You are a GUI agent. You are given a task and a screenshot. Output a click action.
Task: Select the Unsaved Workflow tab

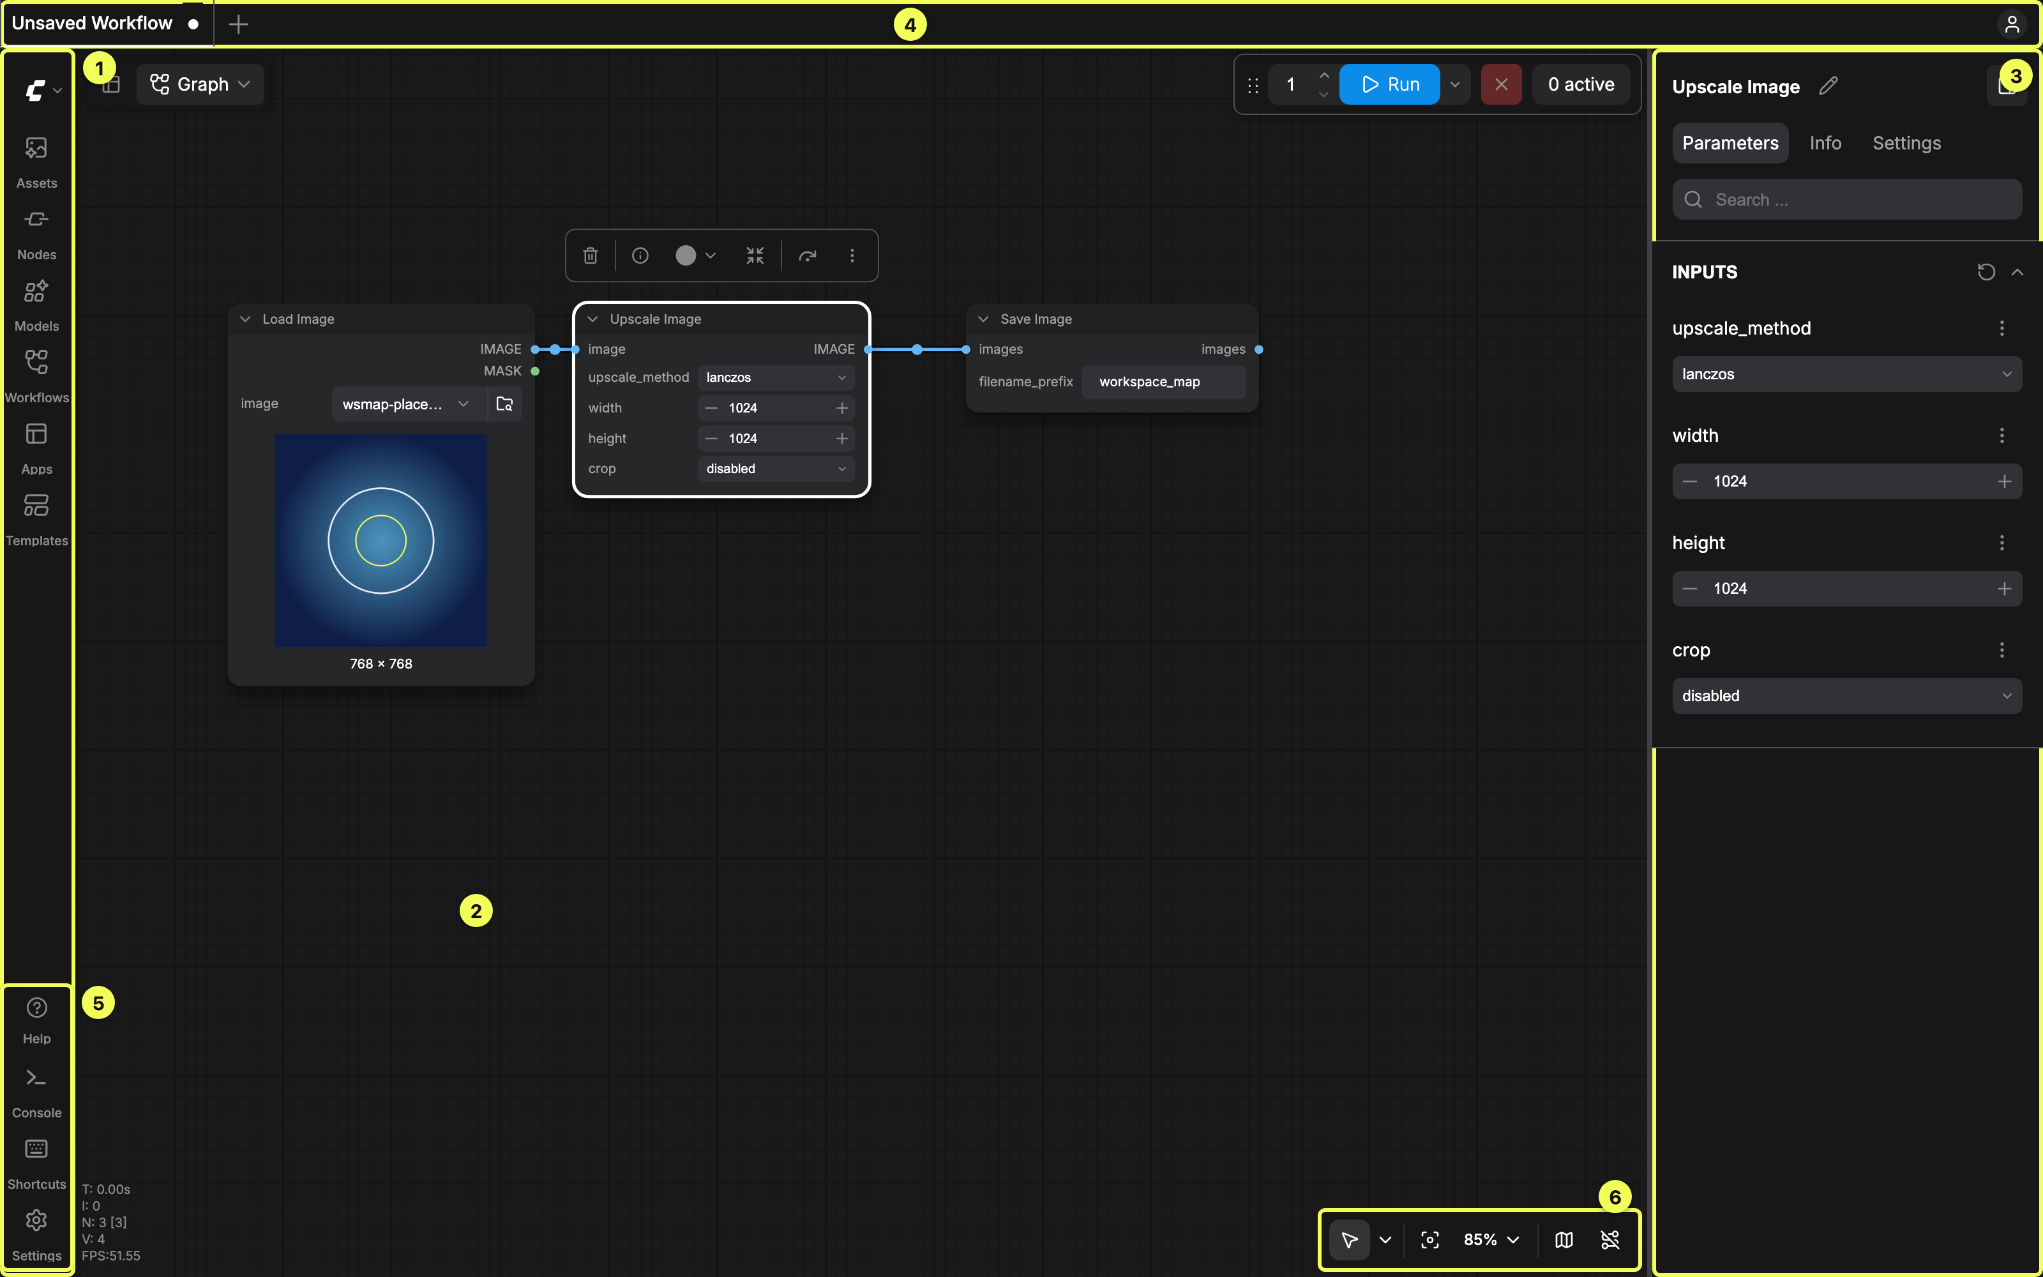coord(107,24)
